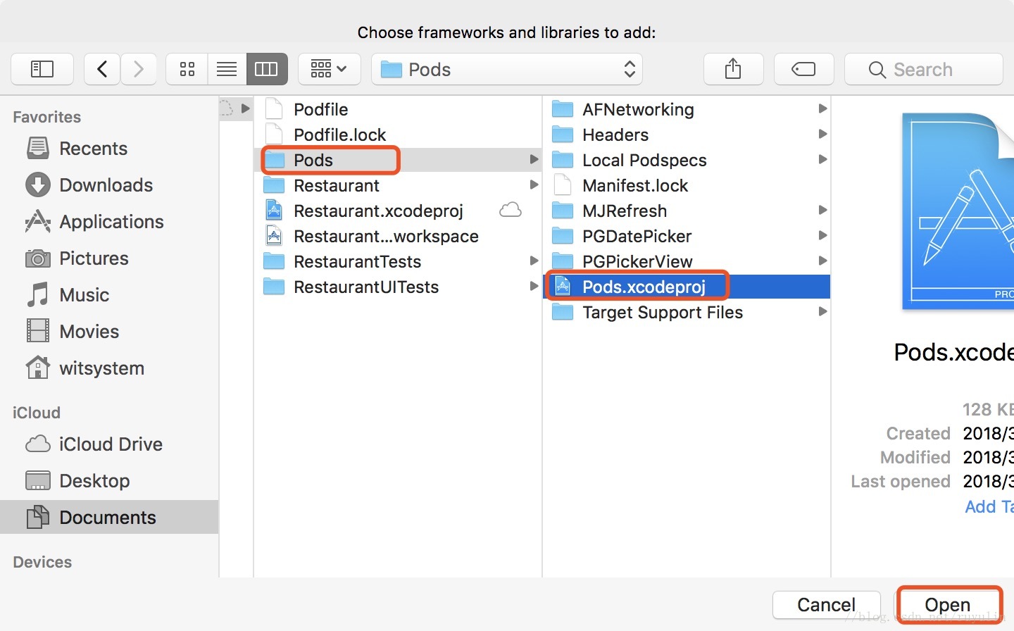The image size is (1014, 631).
Task: Click the Add Tags link
Action: click(989, 506)
